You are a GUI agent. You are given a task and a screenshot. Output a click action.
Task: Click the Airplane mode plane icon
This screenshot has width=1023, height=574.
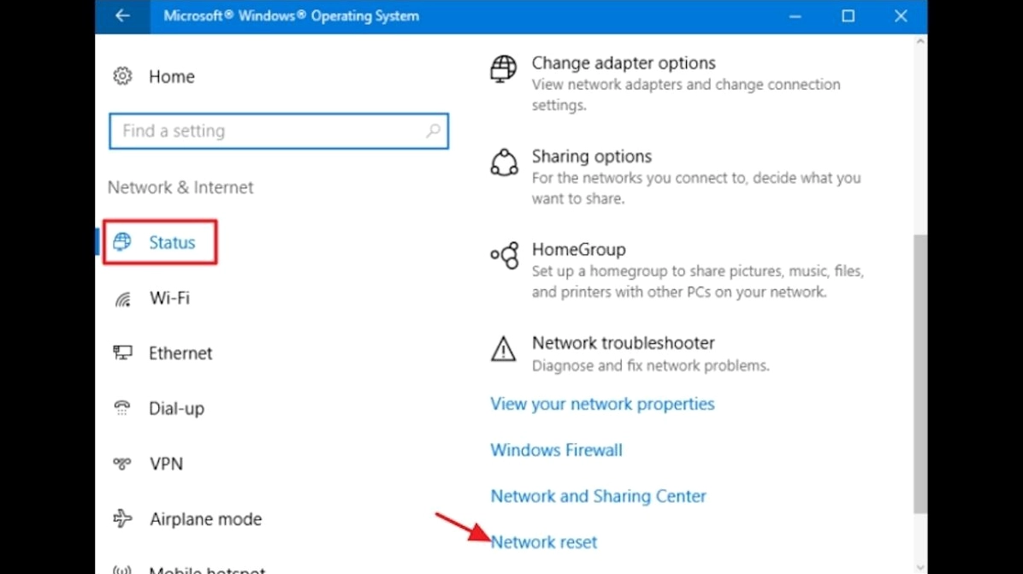122,518
